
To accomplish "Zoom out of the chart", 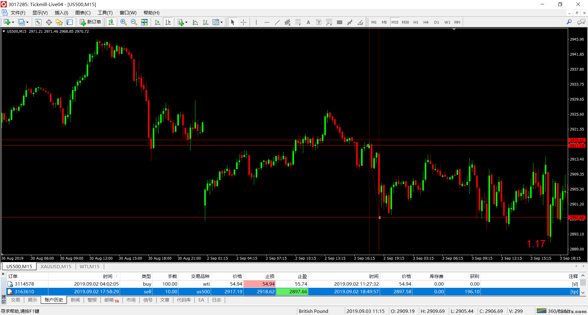I will coord(134,22).
